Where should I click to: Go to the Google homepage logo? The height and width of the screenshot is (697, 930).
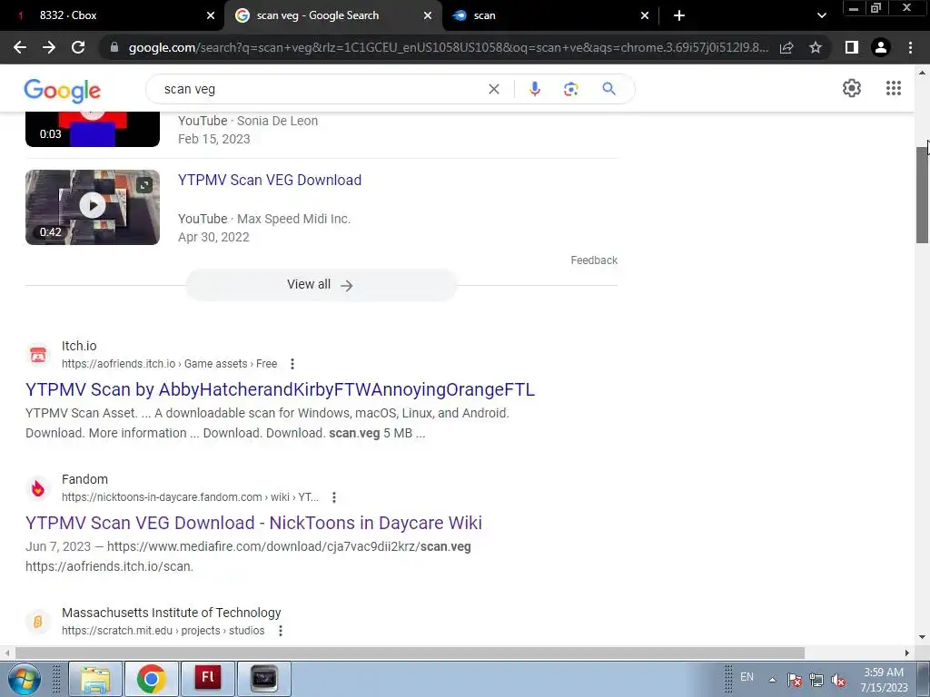pyautogui.click(x=63, y=90)
